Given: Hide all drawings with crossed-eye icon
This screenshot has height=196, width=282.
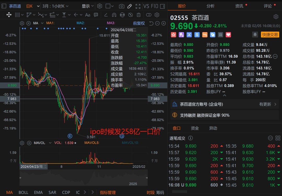Looking at the screenshot, I should [x=131, y=15].
